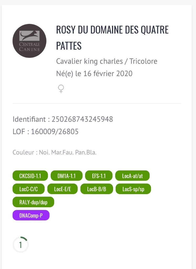Click the Centrale Canine logo avatar
This screenshot has height=269, width=196.
point(29,41)
